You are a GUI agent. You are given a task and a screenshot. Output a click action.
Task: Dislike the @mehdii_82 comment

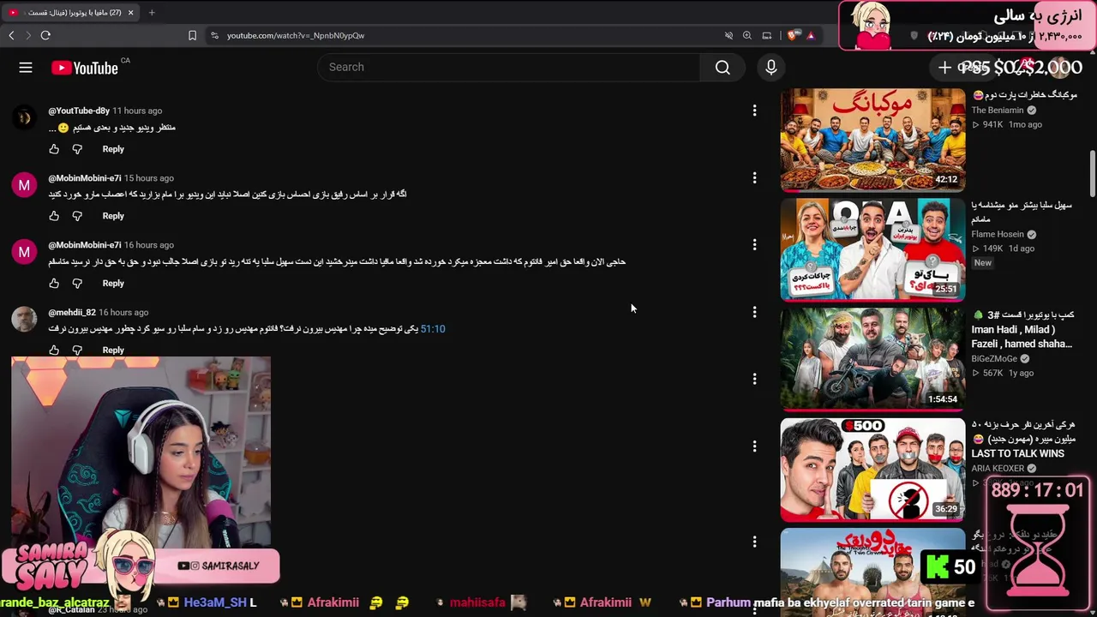[x=77, y=350]
